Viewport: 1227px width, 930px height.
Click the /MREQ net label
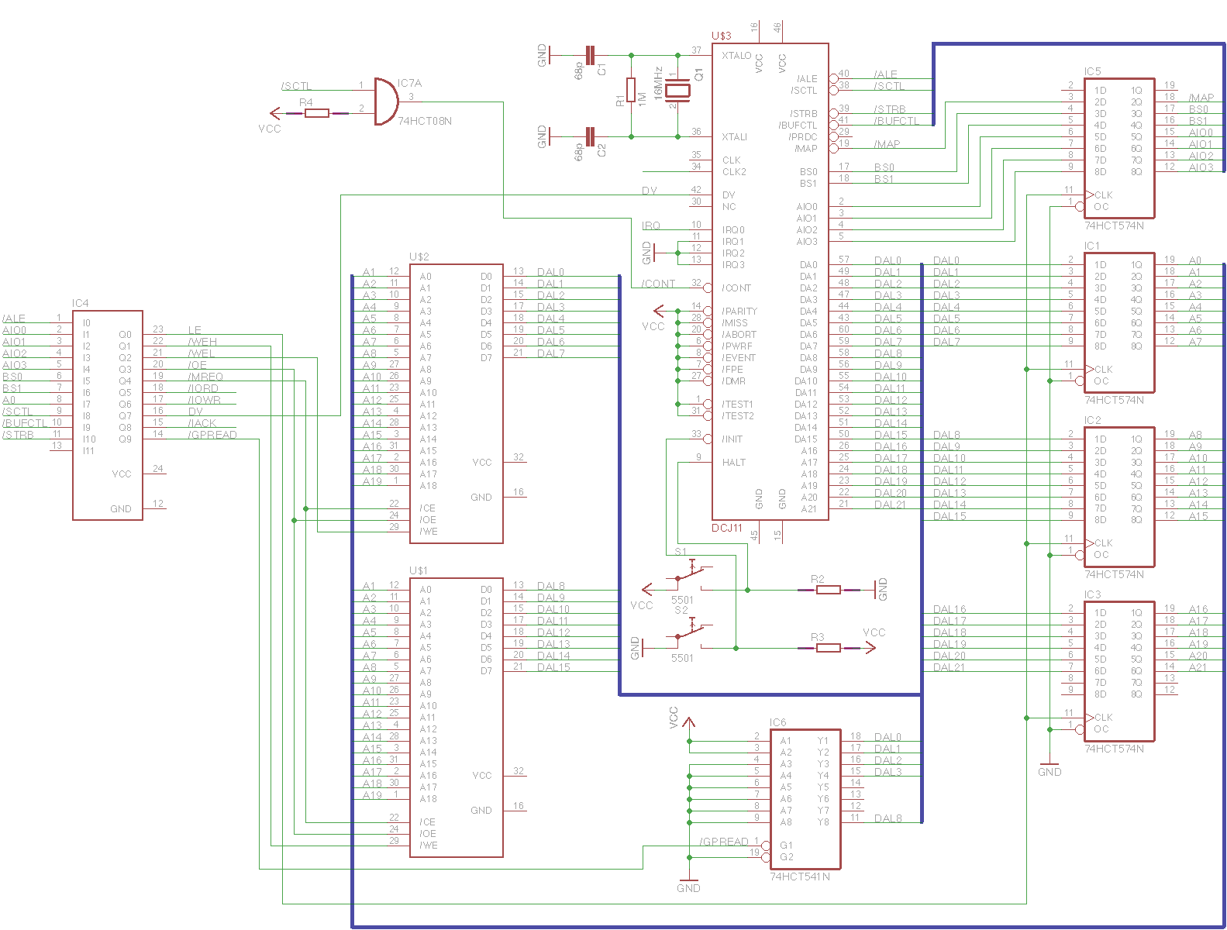pos(205,377)
